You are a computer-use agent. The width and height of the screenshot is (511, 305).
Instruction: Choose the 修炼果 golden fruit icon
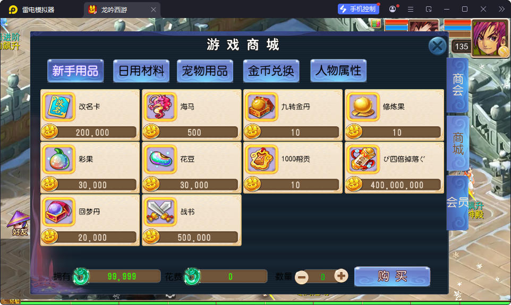[x=363, y=107]
